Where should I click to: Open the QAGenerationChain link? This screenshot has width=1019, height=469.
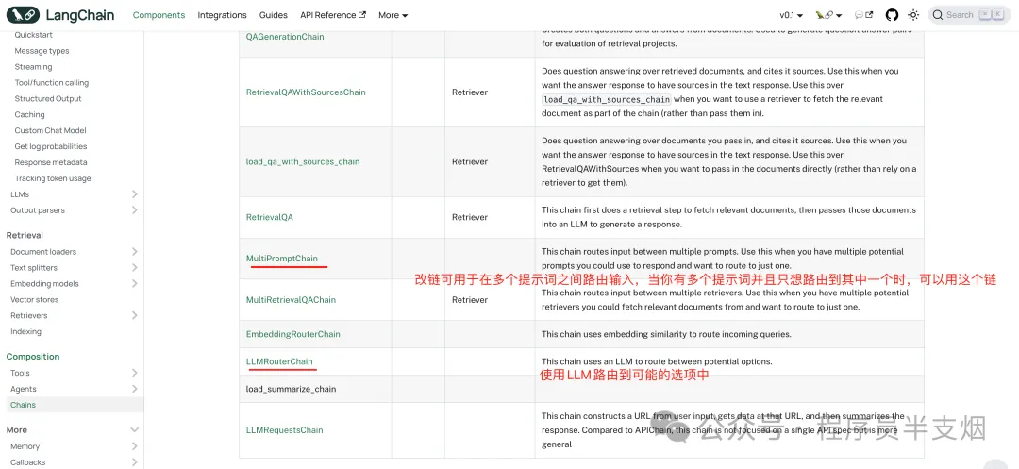285,37
